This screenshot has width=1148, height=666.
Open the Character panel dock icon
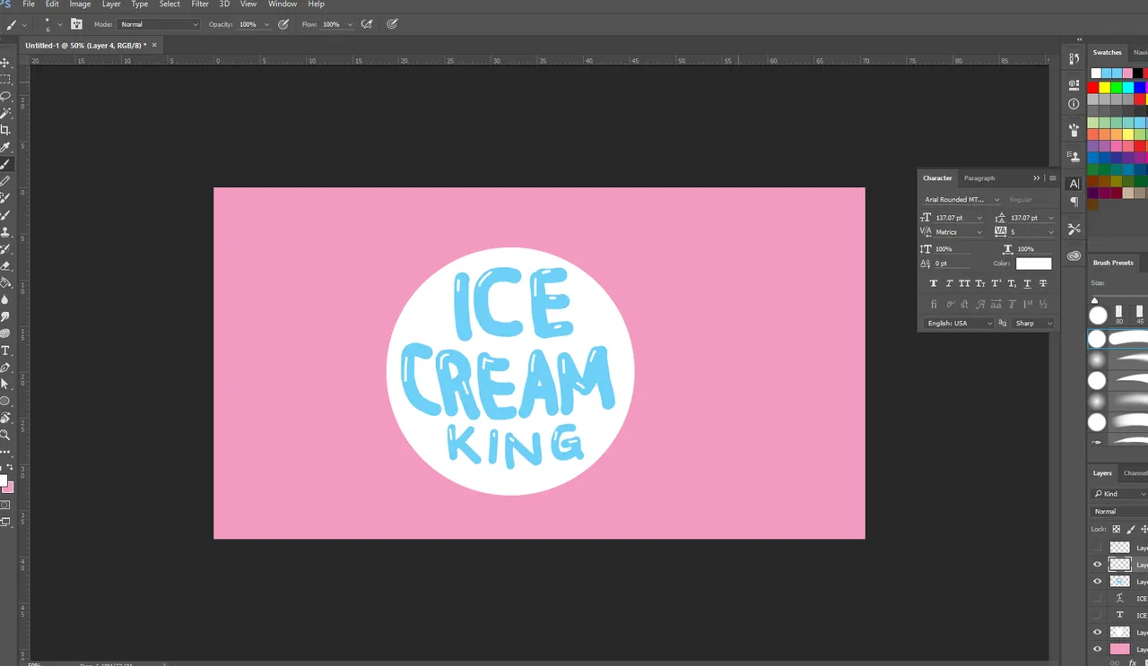click(x=1074, y=184)
